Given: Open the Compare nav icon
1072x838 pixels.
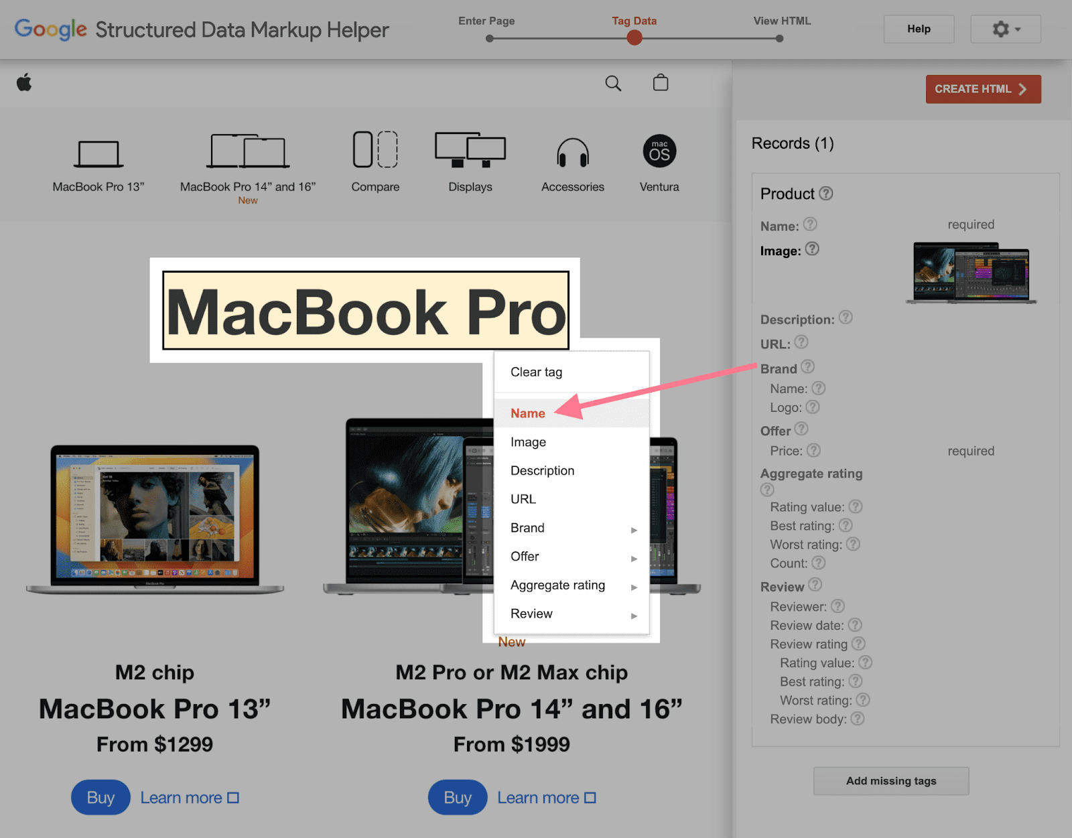Looking at the screenshot, I should point(375,149).
